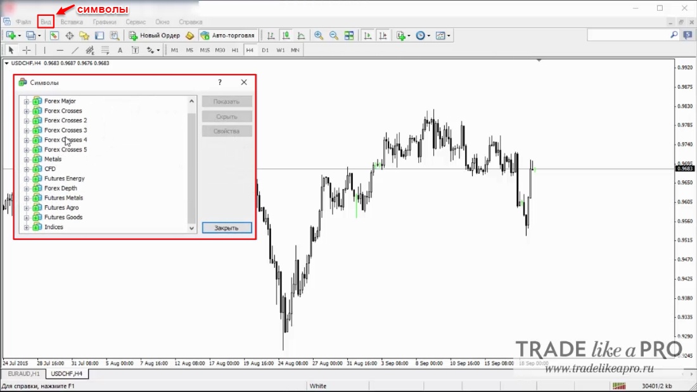Toggle the Market Watch window icon
The height and width of the screenshot is (392, 697).
click(x=54, y=35)
